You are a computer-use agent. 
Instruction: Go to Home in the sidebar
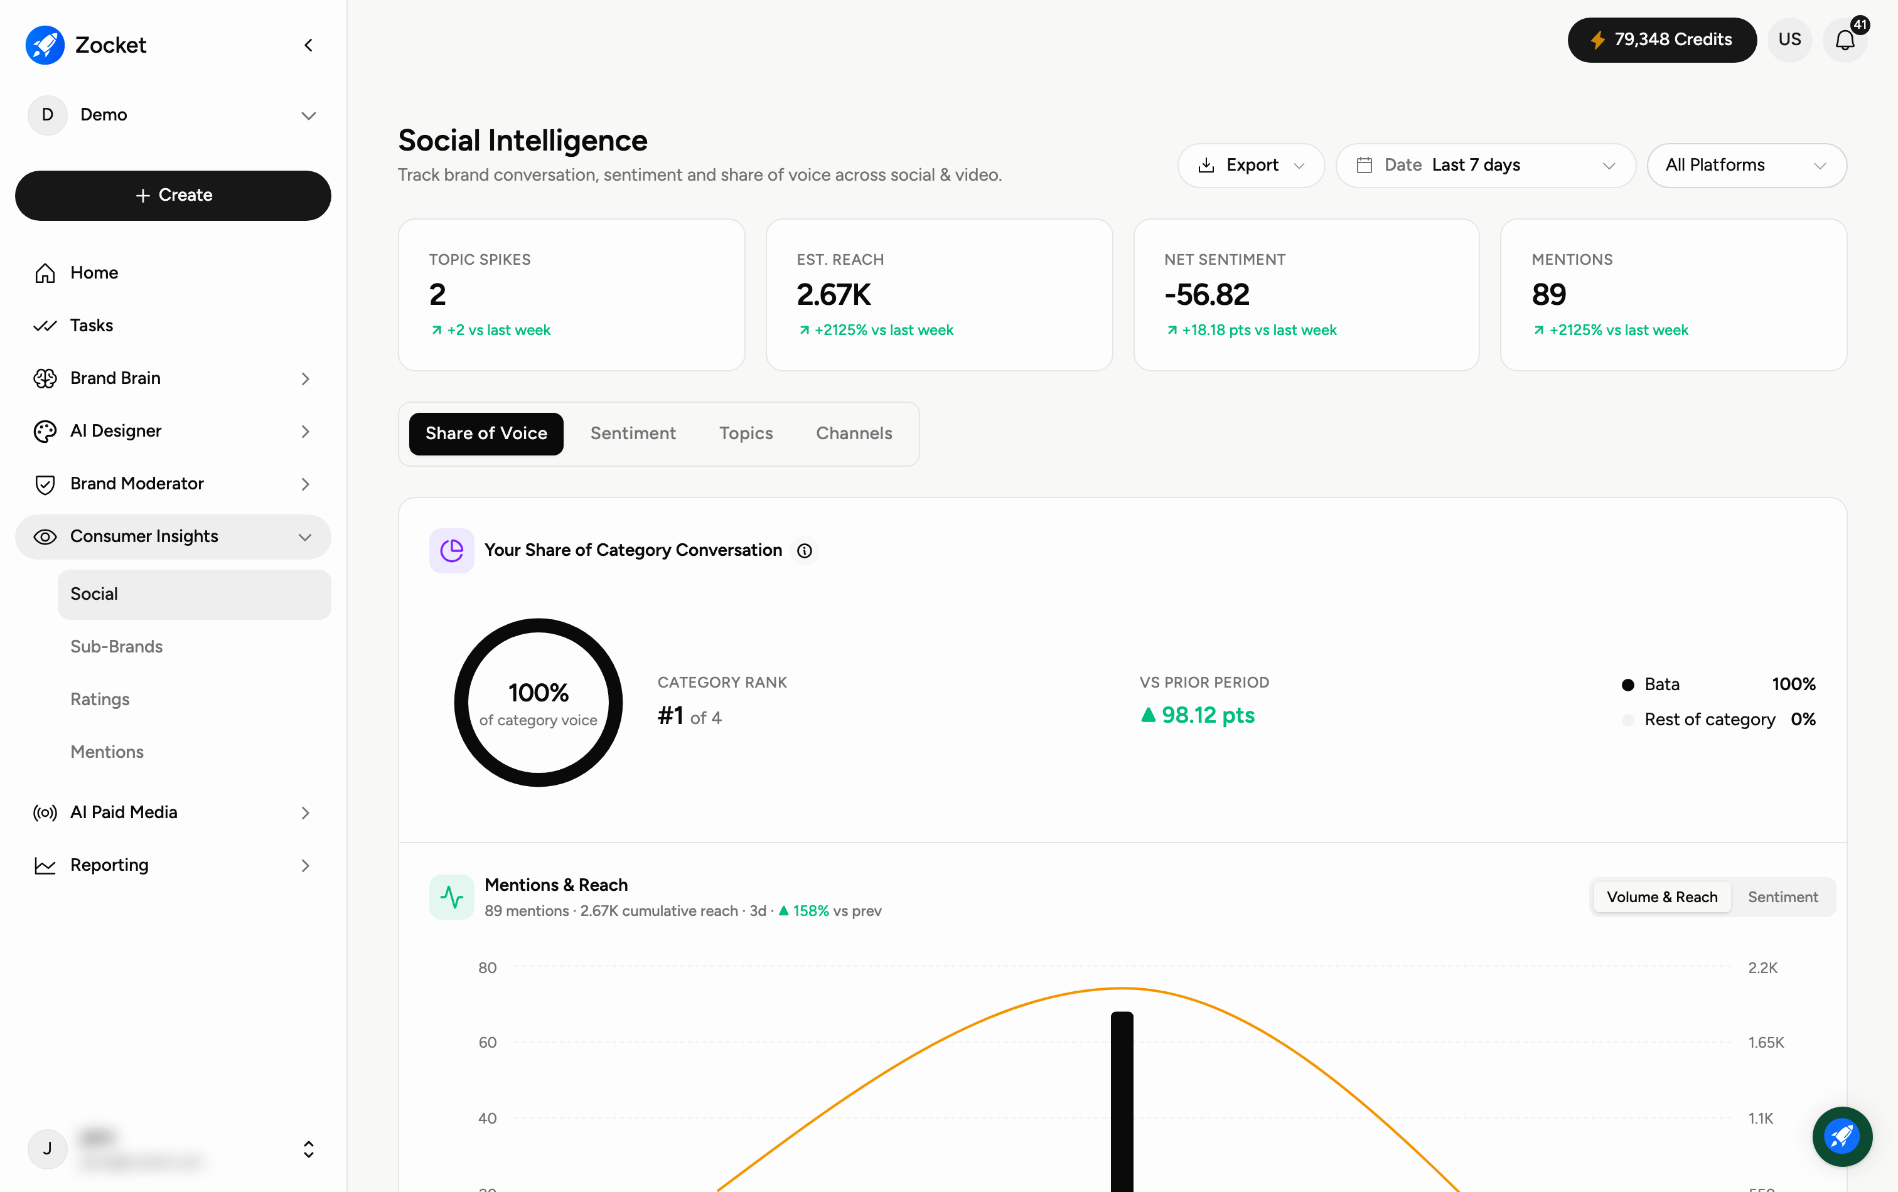(x=173, y=273)
